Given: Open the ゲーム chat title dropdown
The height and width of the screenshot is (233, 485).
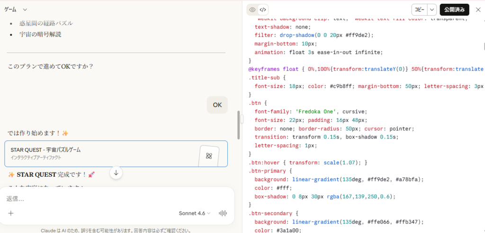Looking at the screenshot, I should point(25,9).
